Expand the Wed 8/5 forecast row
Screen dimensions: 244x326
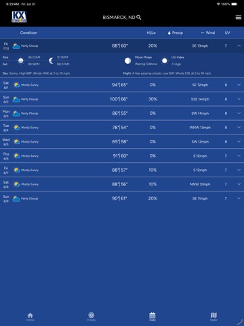[239, 142]
